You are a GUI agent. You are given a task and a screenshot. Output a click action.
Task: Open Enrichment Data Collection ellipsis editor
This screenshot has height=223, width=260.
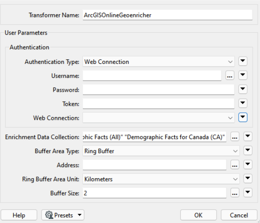(x=234, y=137)
